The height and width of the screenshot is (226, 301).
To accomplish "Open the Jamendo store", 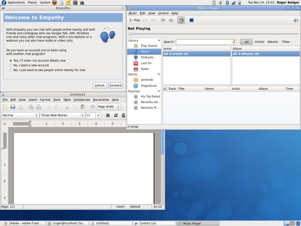I will click(x=147, y=80).
